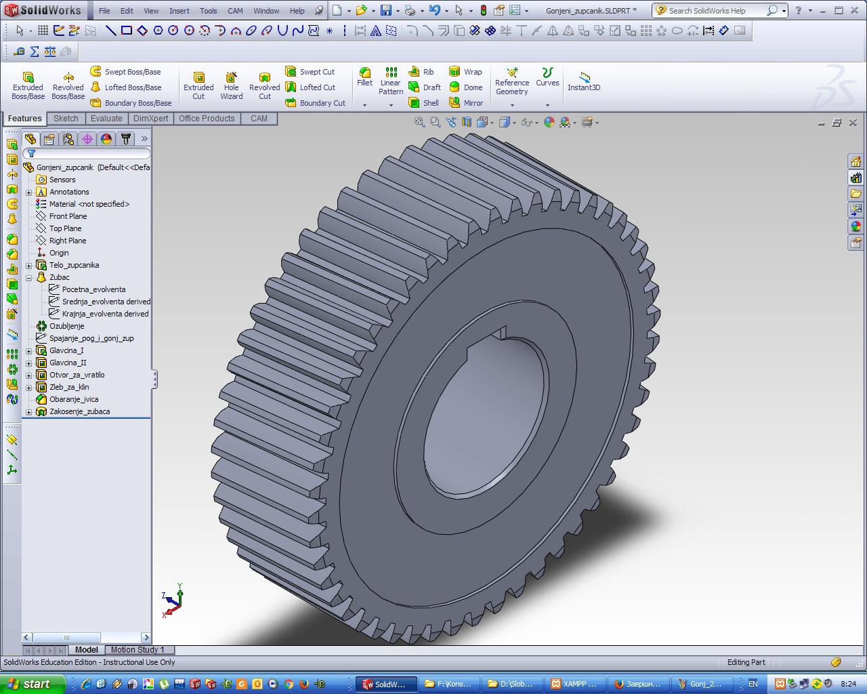Click the feature tree filter field
This screenshot has width=867, height=694.
click(x=86, y=154)
